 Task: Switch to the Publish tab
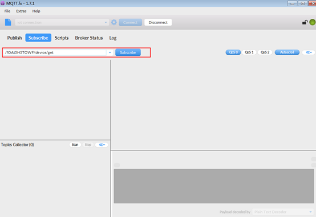click(x=14, y=38)
